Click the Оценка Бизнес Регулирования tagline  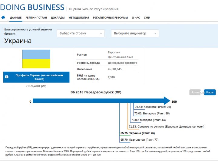click(94, 9)
